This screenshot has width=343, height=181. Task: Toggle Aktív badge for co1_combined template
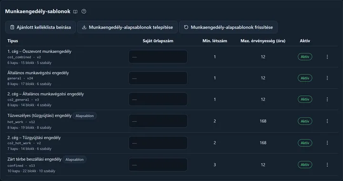coord(305,57)
